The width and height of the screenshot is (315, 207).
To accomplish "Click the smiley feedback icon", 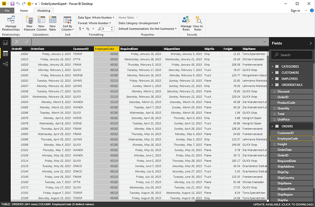I will click(29, 3).
